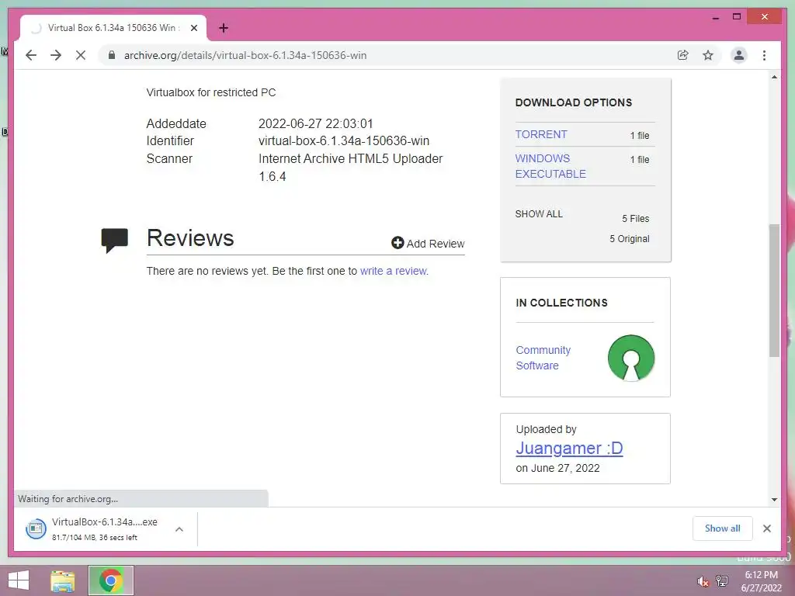Bookmark this page with the star
The height and width of the screenshot is (596, 795).
[708, 55]
